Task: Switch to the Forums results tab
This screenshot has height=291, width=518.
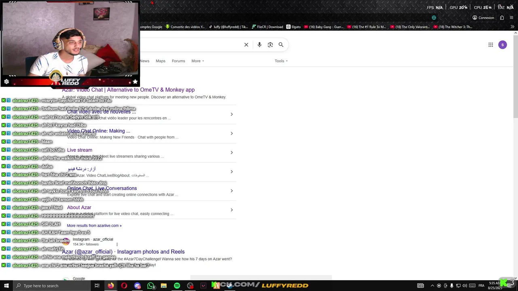Action: click(x=178, y=61)
